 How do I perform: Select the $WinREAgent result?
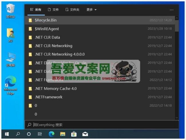[x=100, y=29]
